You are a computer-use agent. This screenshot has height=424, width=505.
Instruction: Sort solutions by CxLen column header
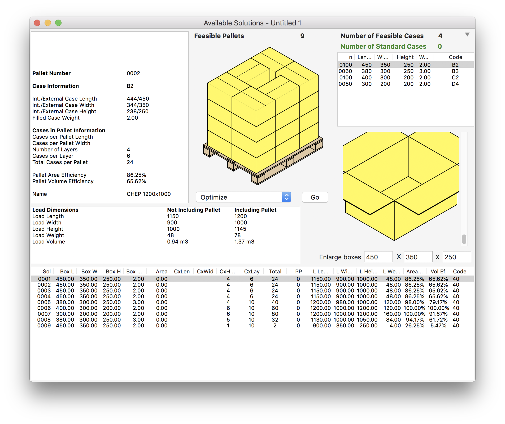[x=182, y=272]
